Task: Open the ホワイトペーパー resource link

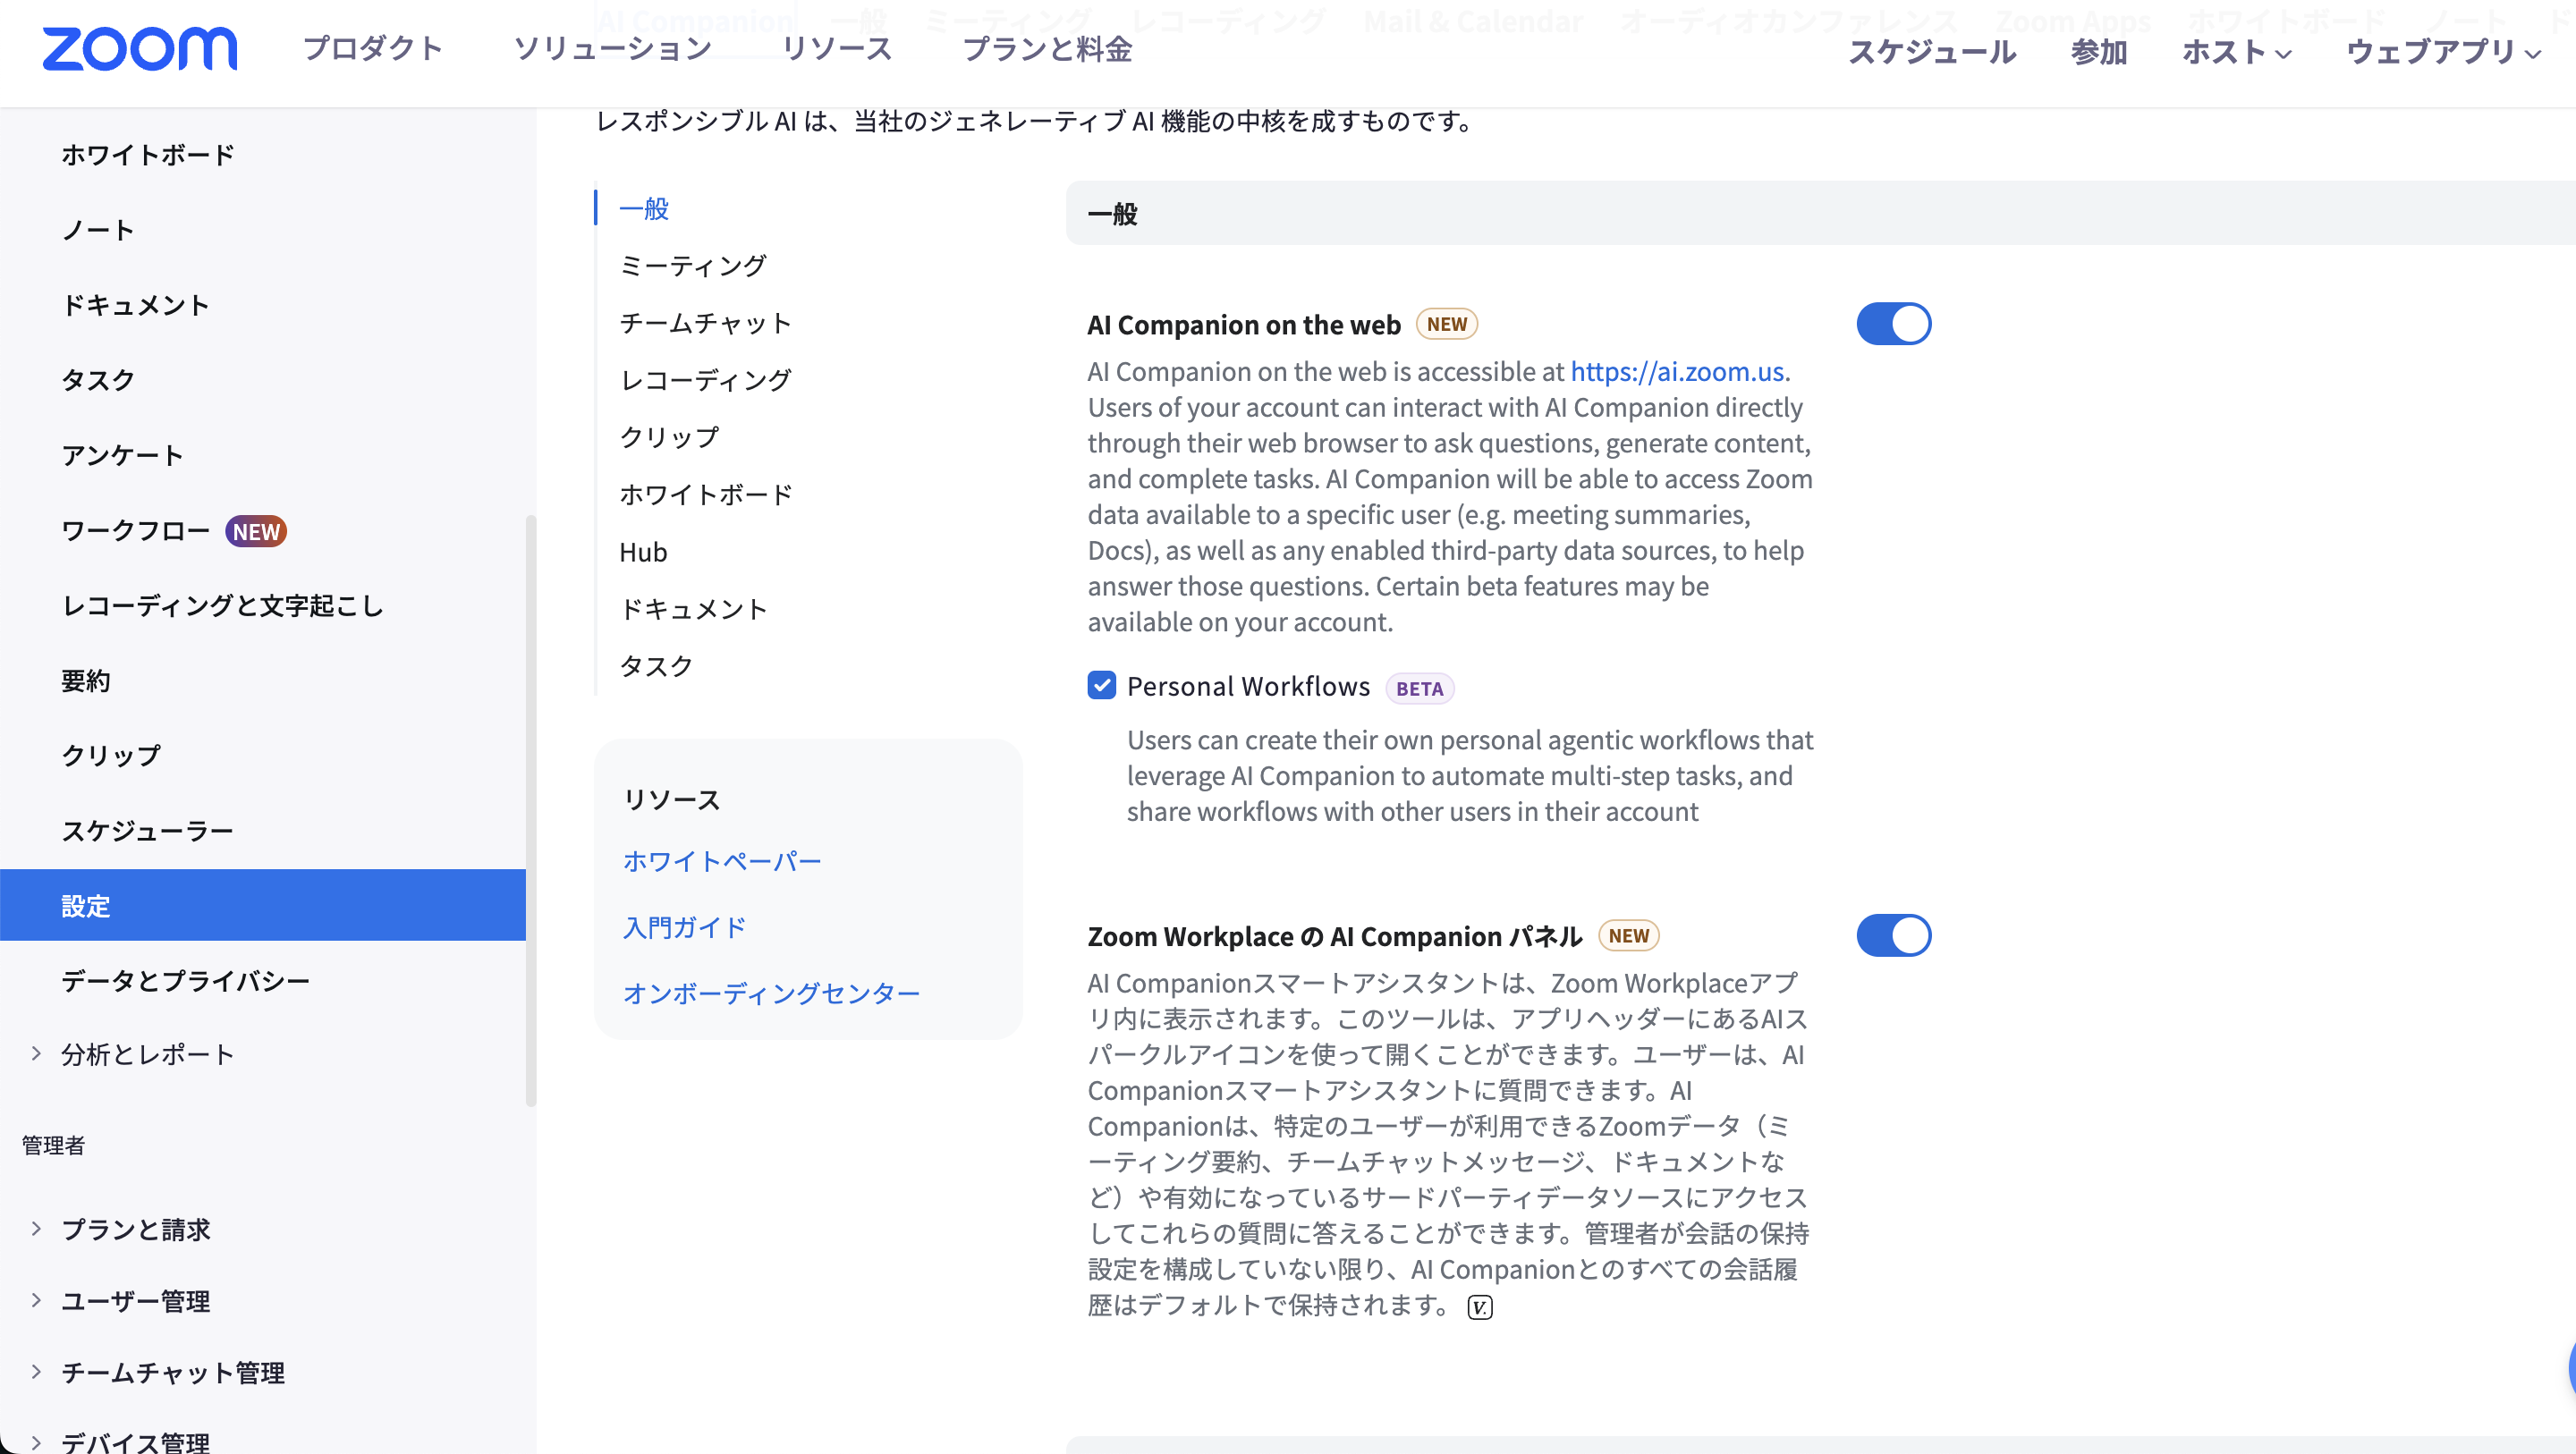Action: (x=721, y=861)
